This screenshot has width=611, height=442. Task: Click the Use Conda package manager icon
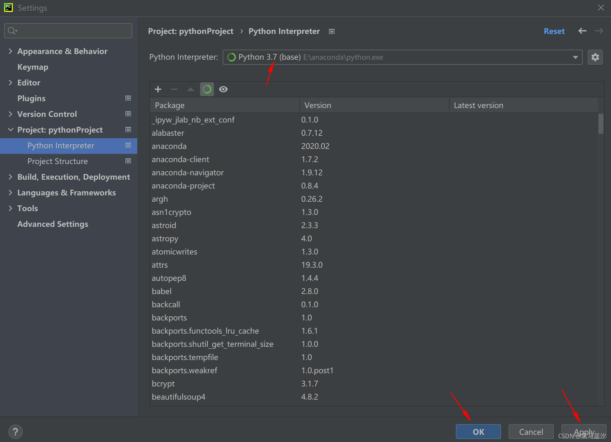pyautogui.click(x=207, y=89)
